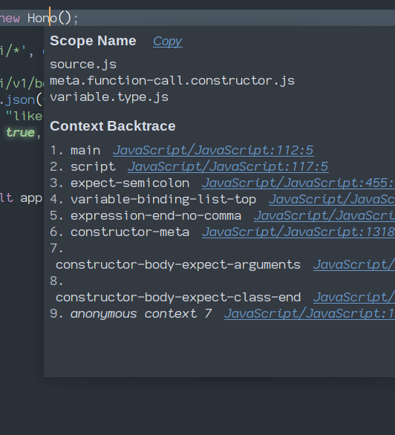This screenshot has width=395, height=435.
Task: Click constructor-body-expect-arguments context name
Action: pyautogui.click(x=178, y=265)
